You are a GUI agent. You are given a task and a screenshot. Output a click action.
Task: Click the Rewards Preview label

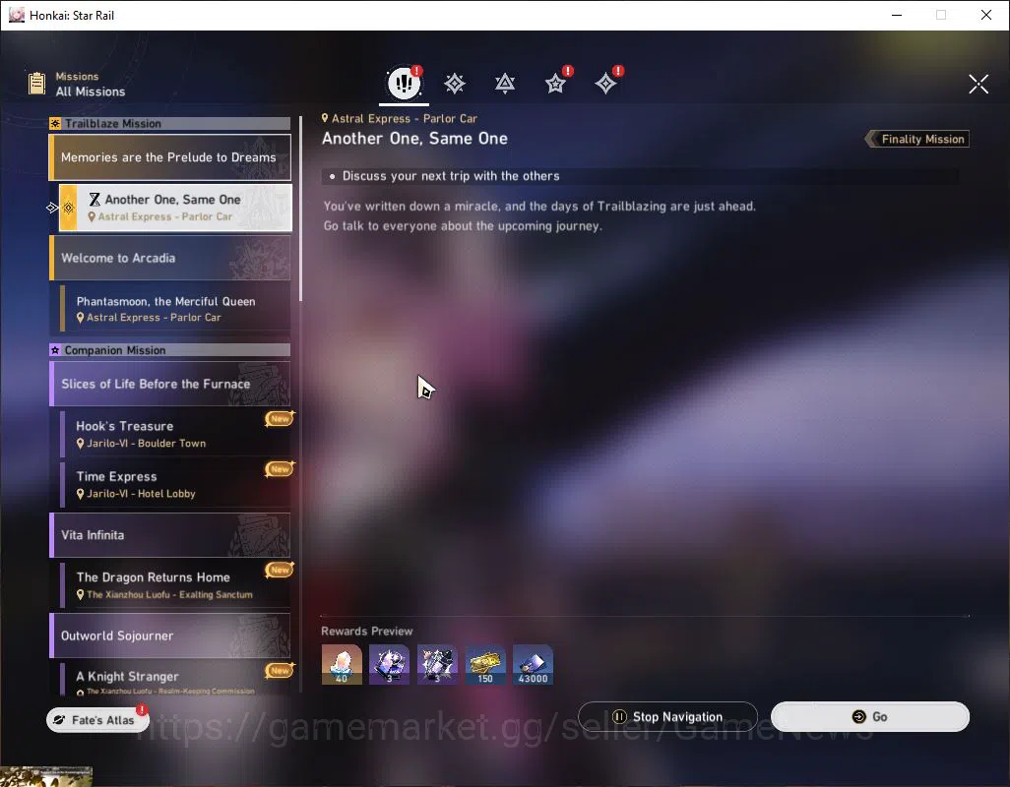click(366, 632)
